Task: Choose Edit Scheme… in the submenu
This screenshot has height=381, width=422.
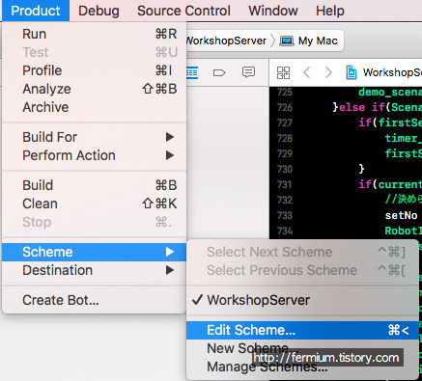Action: tap(302, 330)
